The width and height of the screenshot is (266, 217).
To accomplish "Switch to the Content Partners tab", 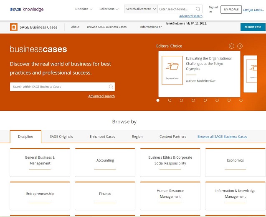I will pos(173,137).
